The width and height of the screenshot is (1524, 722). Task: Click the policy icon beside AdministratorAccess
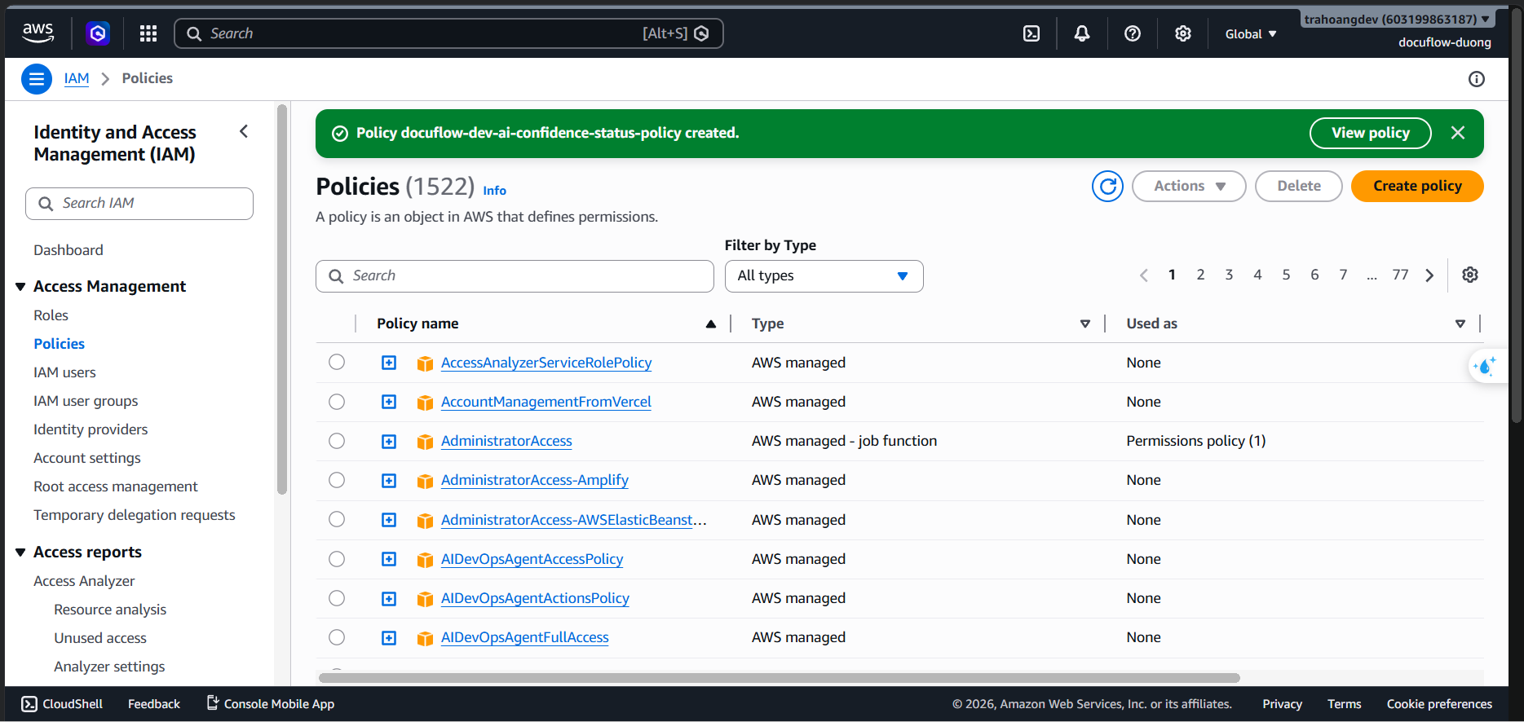coord(425,442)
